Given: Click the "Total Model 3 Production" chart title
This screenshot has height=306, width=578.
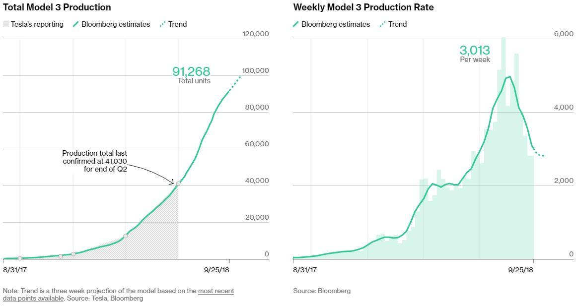Looking at the screenshot, I should (57, 7).
